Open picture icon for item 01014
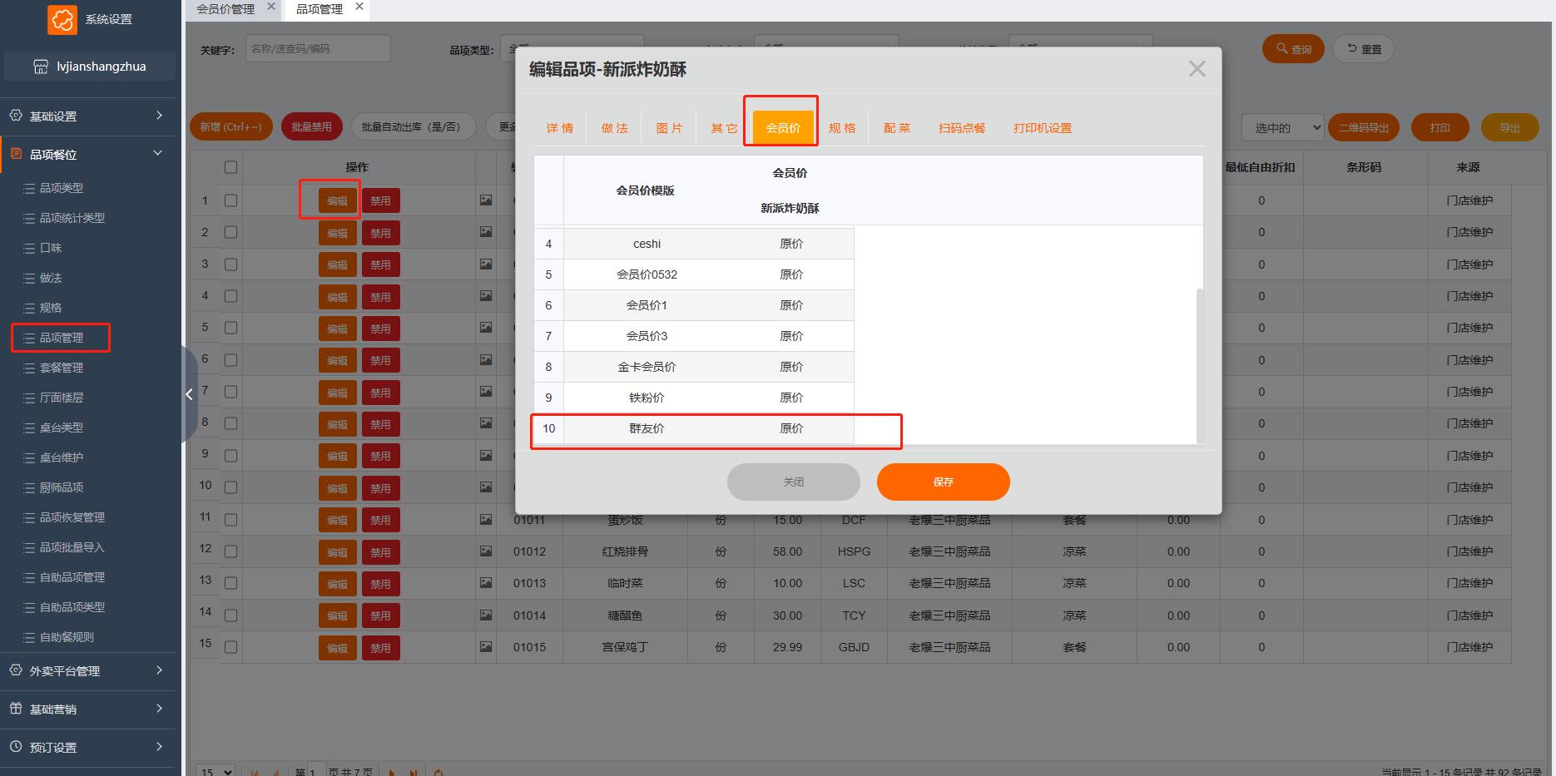 tap(486, 615)
